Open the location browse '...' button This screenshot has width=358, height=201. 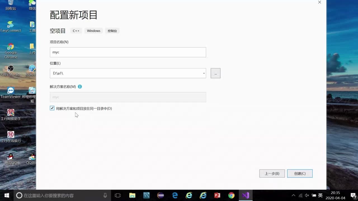tap(215, 73)
